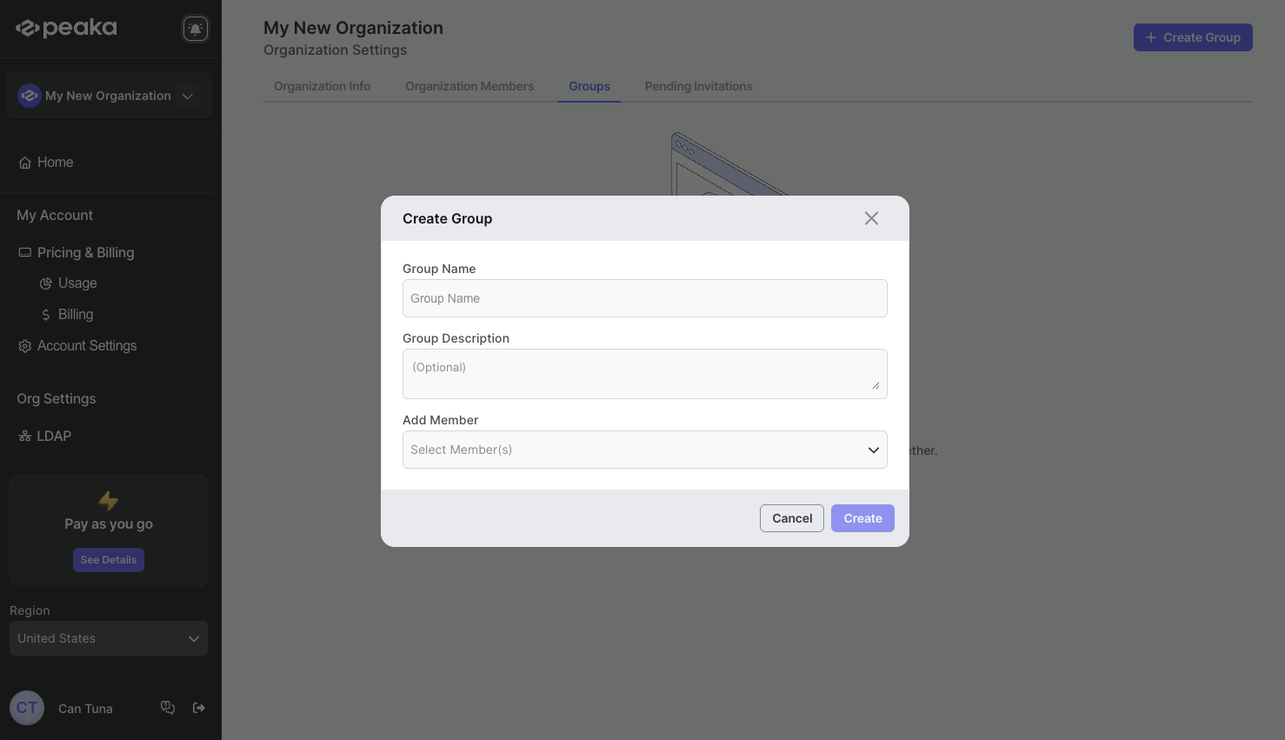Click the Create button in the dialog
The height and width of the screenshot is (740, 1285).
point(862,517)
